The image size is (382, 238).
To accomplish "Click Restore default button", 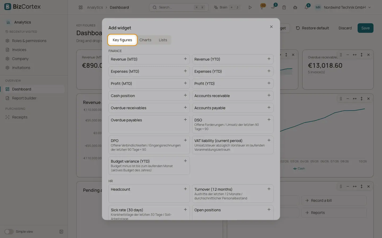I will [312, 28].
